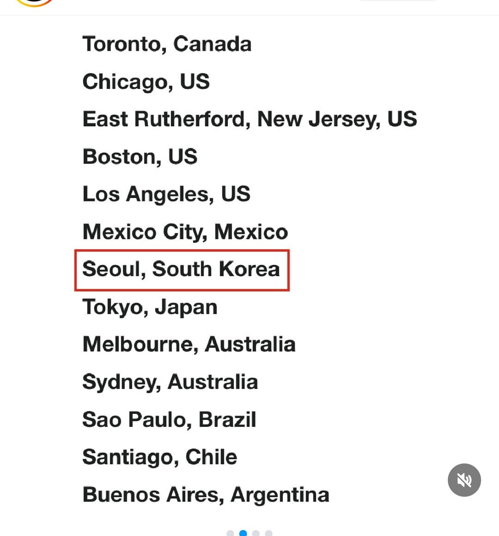The width and height of the screenshot is (499, 536).
Task: Tap the highlighted Seoul, South Korea entry
Action: (182, 270)
